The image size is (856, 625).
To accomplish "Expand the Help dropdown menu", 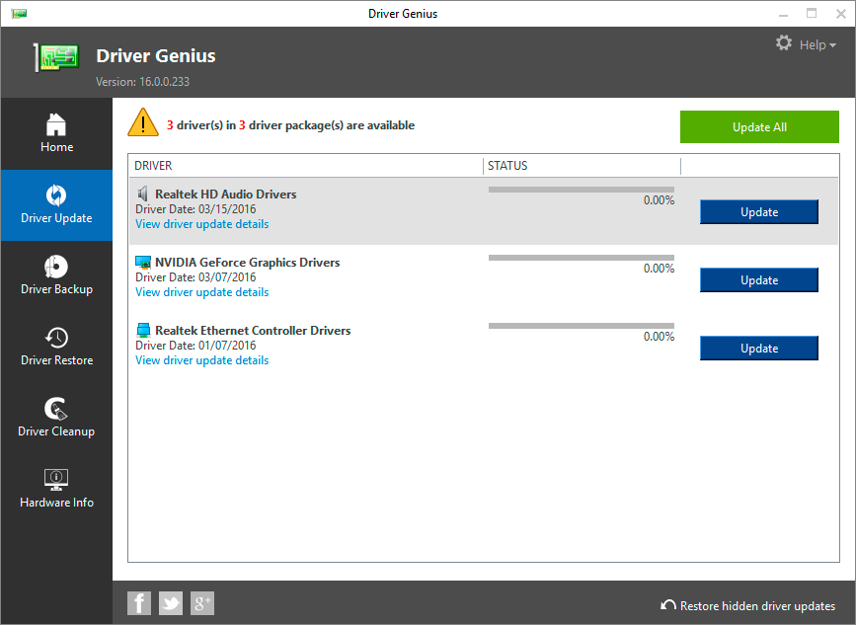I will click(817, 44).
